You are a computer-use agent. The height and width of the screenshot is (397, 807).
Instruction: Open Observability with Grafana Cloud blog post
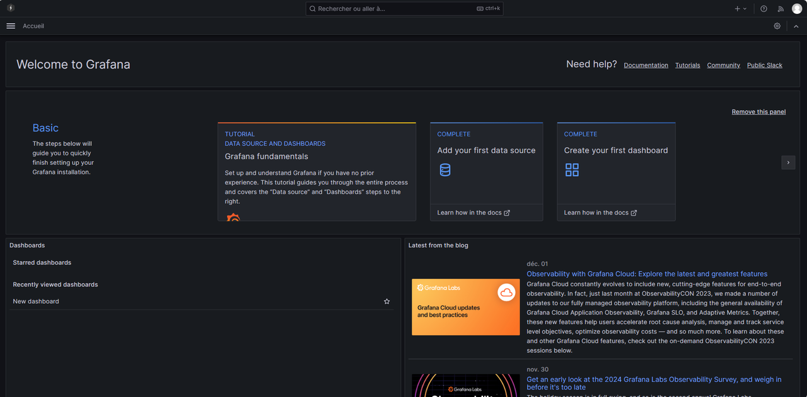(647, 274)
